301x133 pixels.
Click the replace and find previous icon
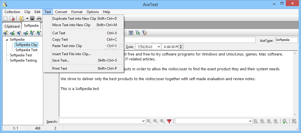click(262, 121)
